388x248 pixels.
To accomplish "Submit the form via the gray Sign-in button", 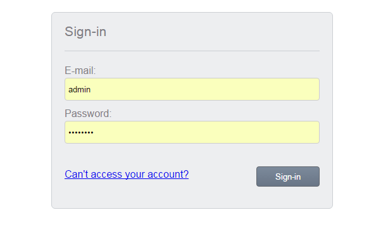I will tap(288, 177).
